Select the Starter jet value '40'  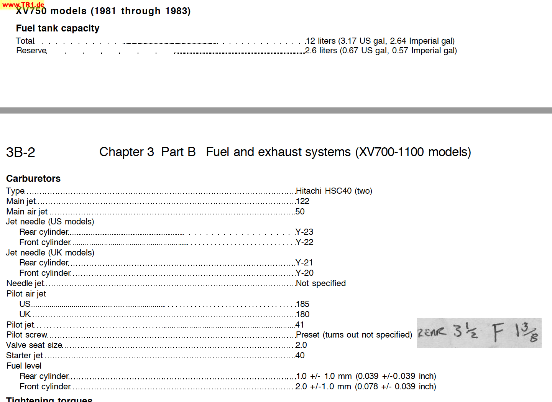[x=300, y=356]
